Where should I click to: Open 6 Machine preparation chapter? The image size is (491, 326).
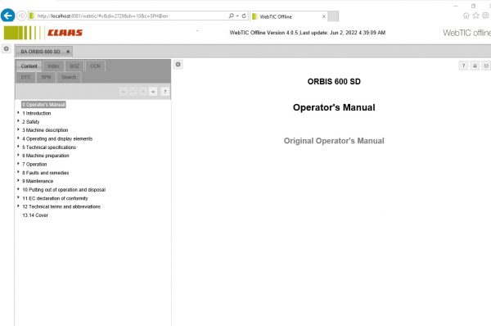pos(46,156)
